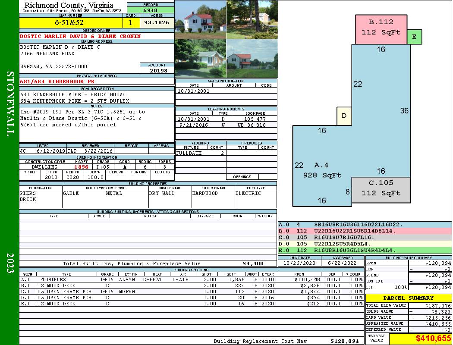
Task: Open the bottom-right photo with white fence
Action: pyautogui.click(x=252, y=58)
